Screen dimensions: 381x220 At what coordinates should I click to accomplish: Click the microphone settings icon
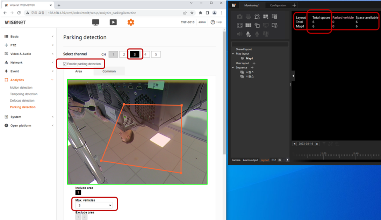248,34
